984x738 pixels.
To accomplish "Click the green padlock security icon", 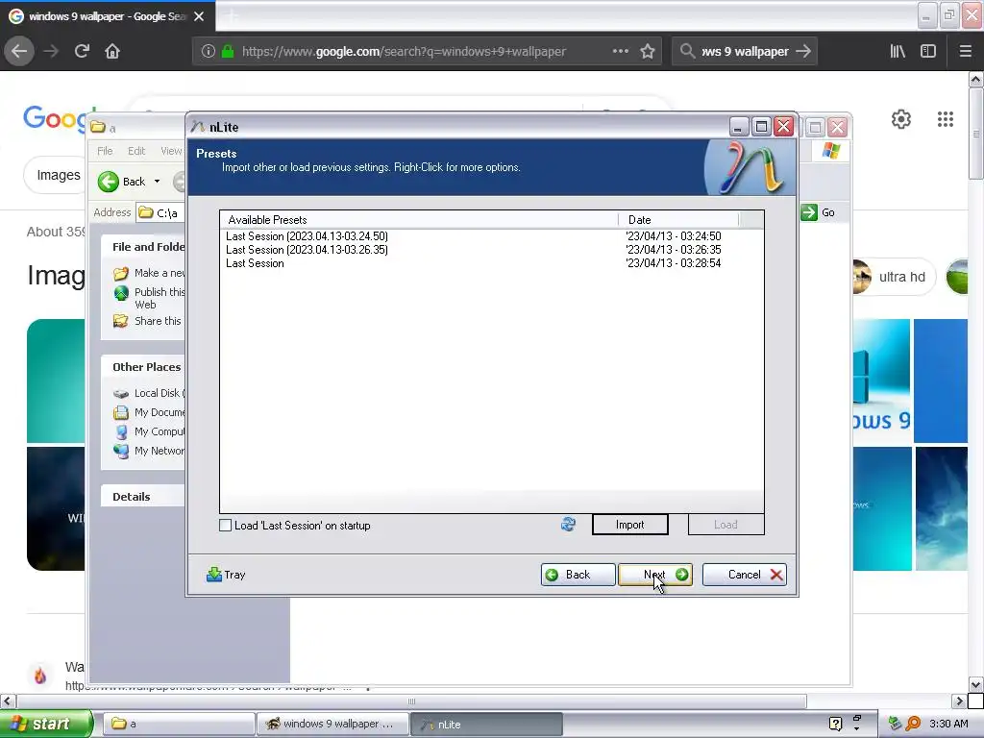I will (228, 52).
